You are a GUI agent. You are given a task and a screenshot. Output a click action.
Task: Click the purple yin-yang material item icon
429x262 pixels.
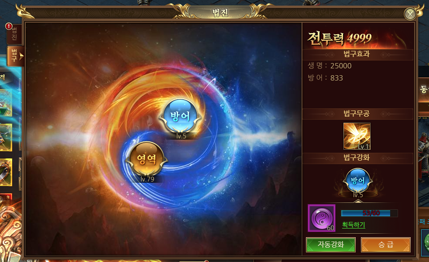tap(322, 218)
